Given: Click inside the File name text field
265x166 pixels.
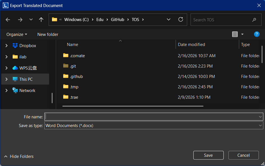Looking at the screenshot, I should (x=152, y=117).
